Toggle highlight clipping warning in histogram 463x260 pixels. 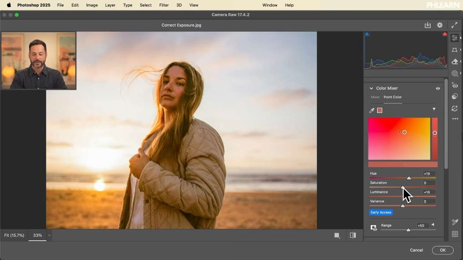(444, 34)
